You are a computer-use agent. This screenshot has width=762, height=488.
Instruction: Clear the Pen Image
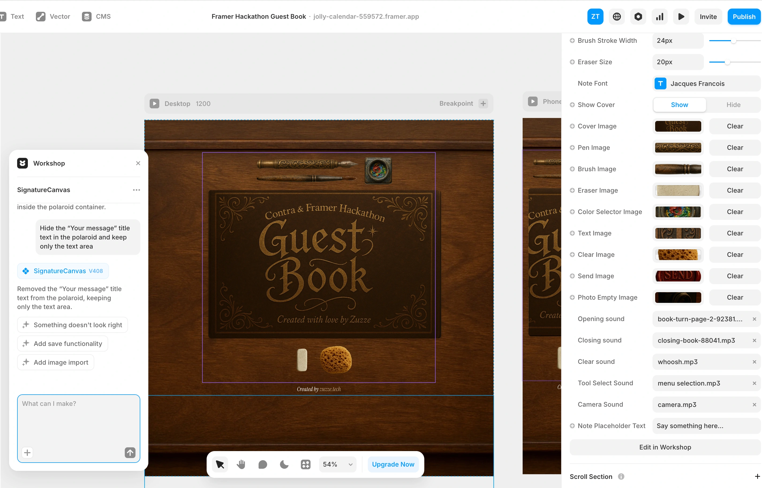735,148
